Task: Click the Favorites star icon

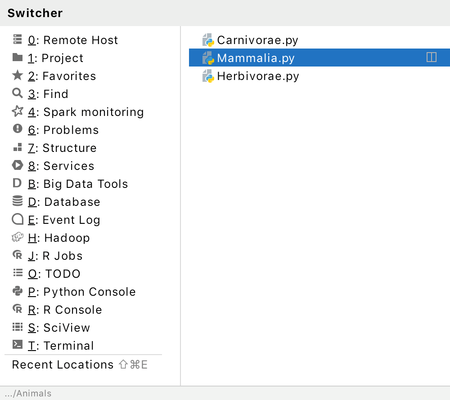Action: [x=18, y=76]
